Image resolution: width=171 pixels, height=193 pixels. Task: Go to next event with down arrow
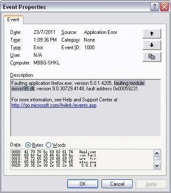[152, 45]
